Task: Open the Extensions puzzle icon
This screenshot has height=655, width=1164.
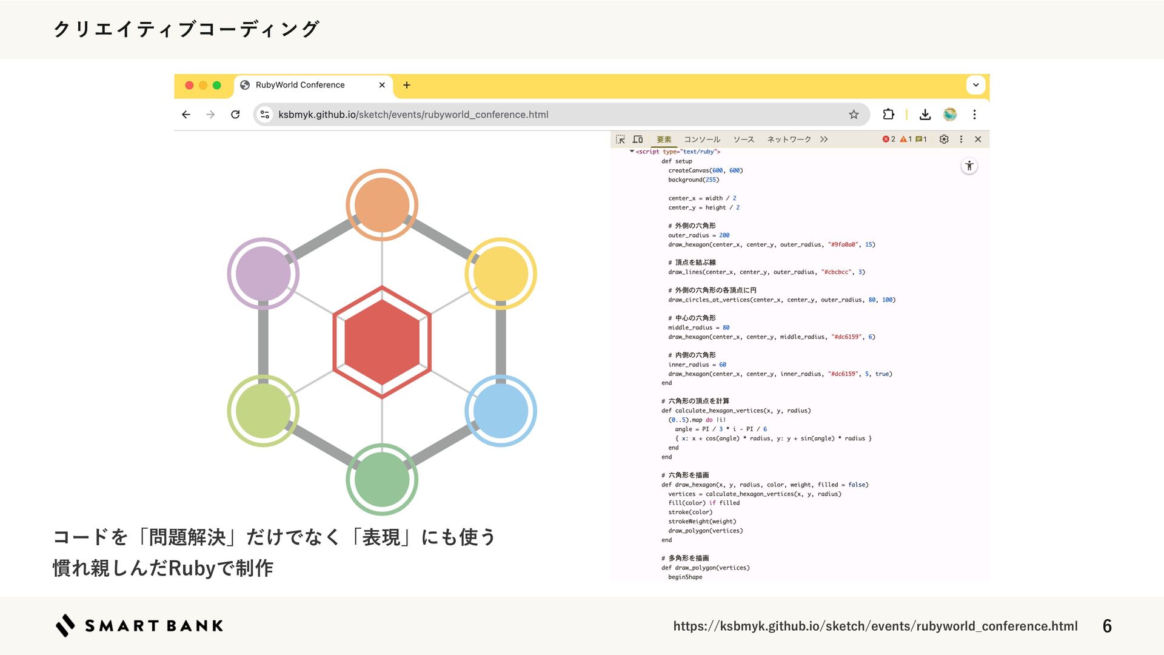Action: click(x=888, y=115)
